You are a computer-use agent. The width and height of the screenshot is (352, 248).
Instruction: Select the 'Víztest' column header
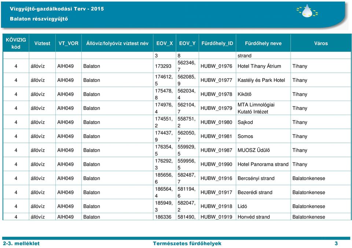(x=42, y=43)
